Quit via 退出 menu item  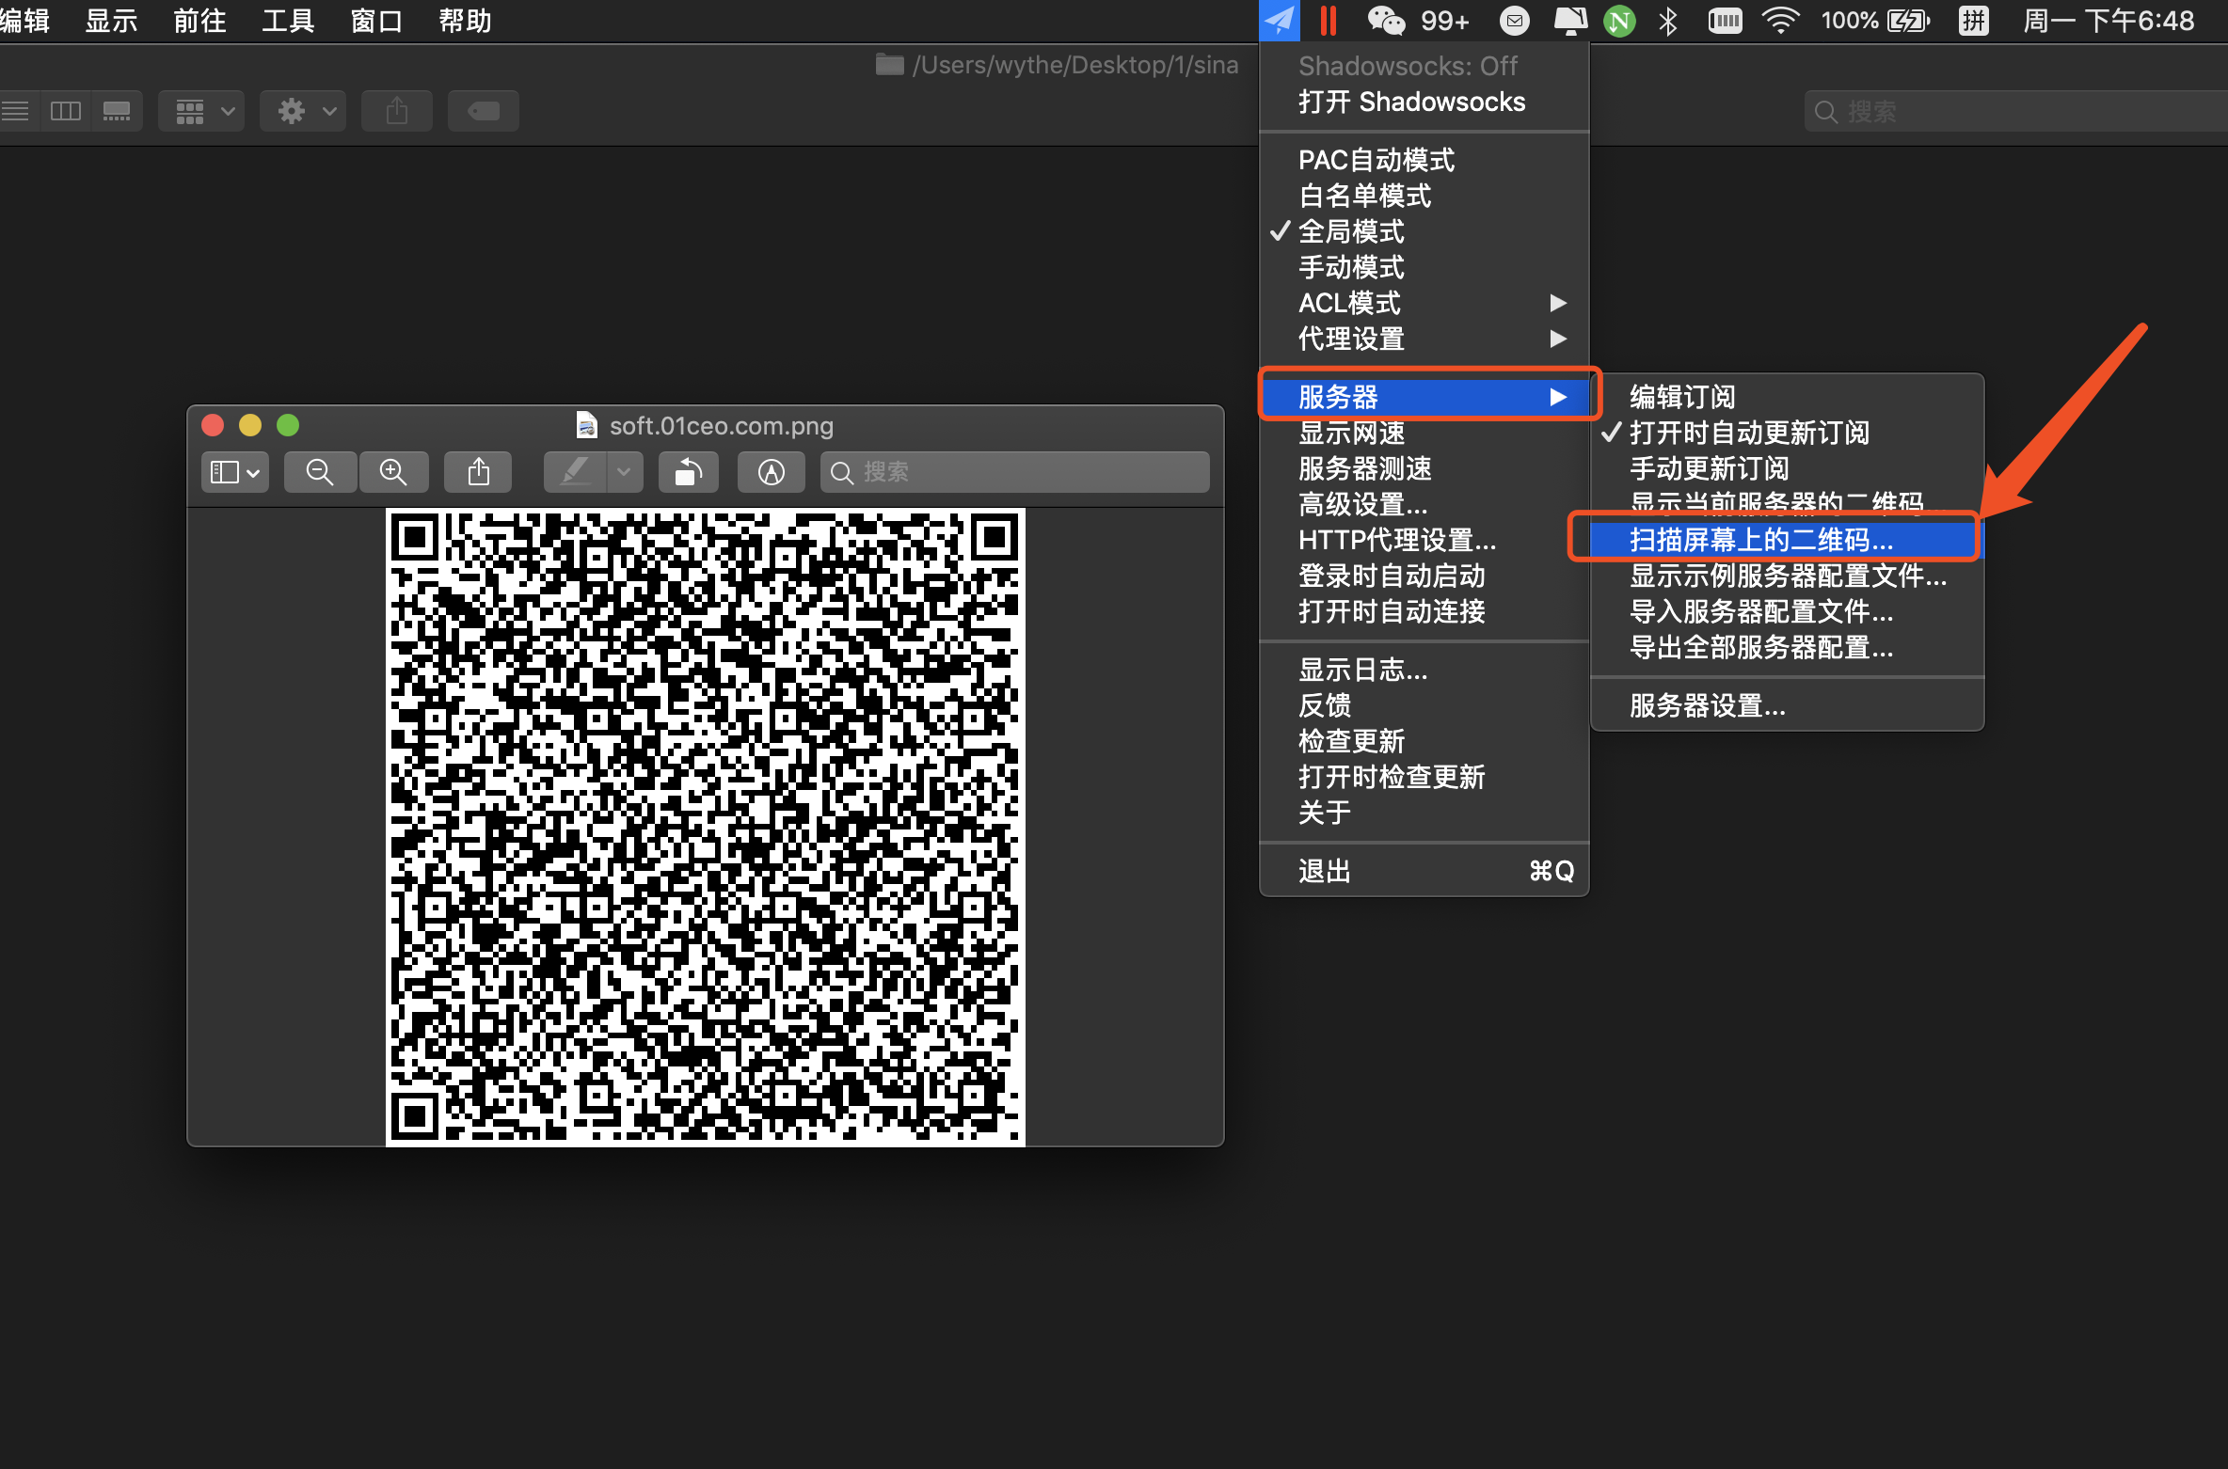1424,871
